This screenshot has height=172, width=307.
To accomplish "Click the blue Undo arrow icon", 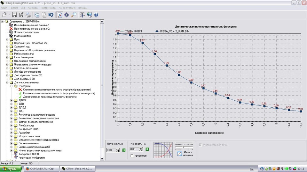I will 51,15.
